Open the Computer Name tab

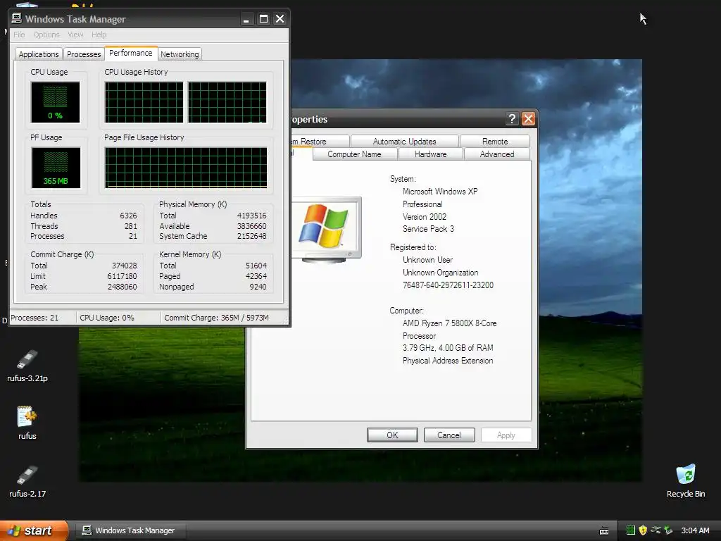point(354,154)
